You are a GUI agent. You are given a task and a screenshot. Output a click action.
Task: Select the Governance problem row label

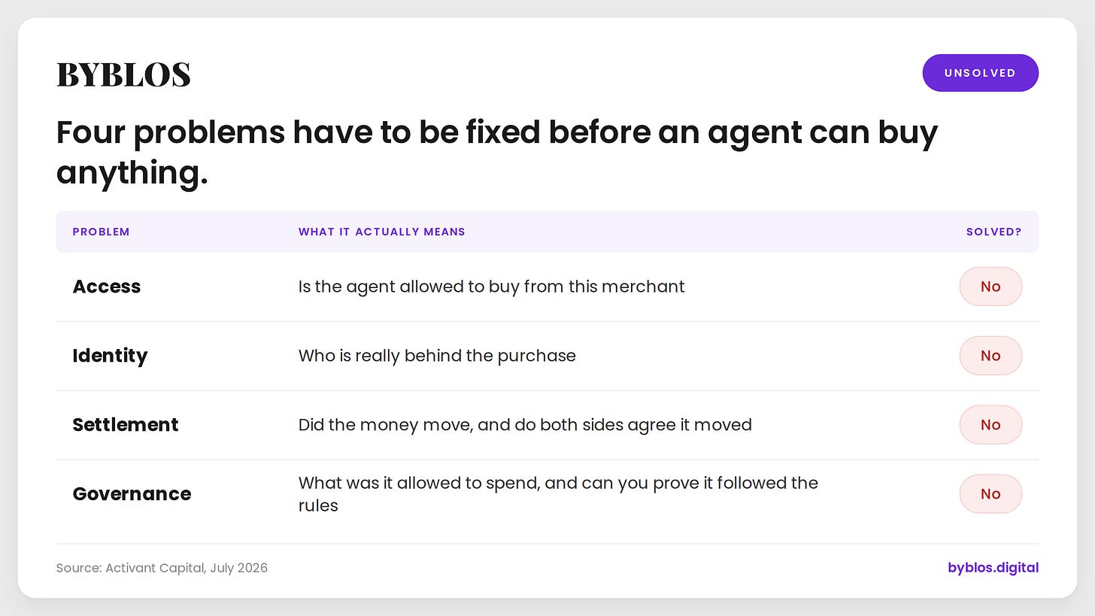(x=132, y=494)
